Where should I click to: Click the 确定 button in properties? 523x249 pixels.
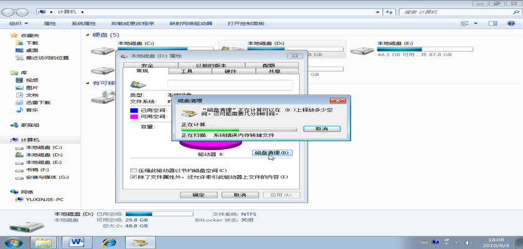pos(198,195)
